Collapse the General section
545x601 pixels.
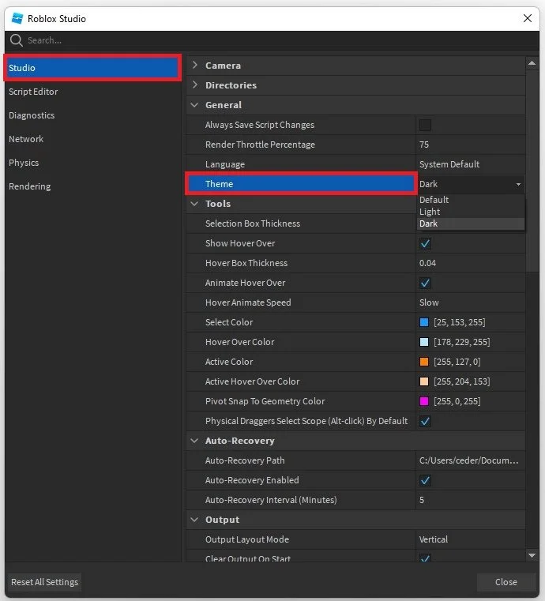pyautogui.click(x=194, y=104)
